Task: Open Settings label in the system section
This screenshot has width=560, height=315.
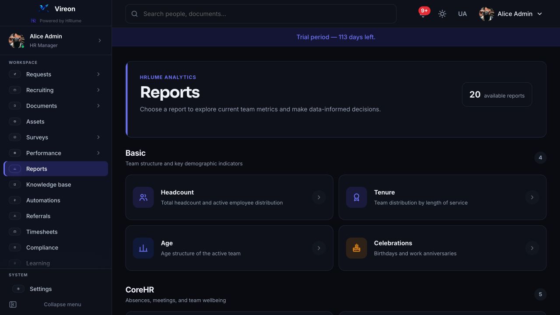Action: (x=41, y=289)
